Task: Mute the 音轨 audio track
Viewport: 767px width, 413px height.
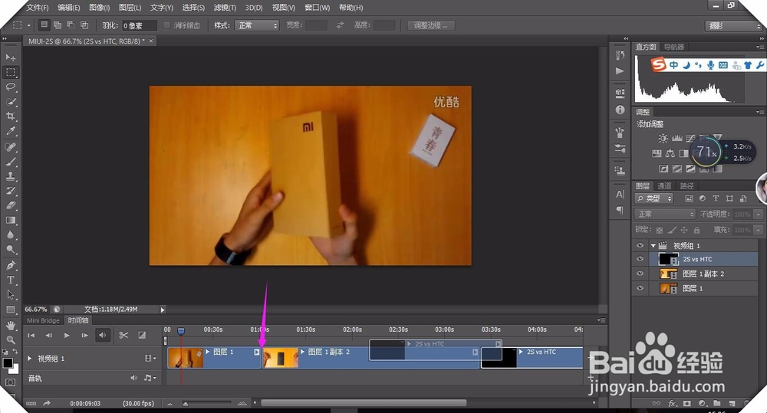Action: click(133, 378)
